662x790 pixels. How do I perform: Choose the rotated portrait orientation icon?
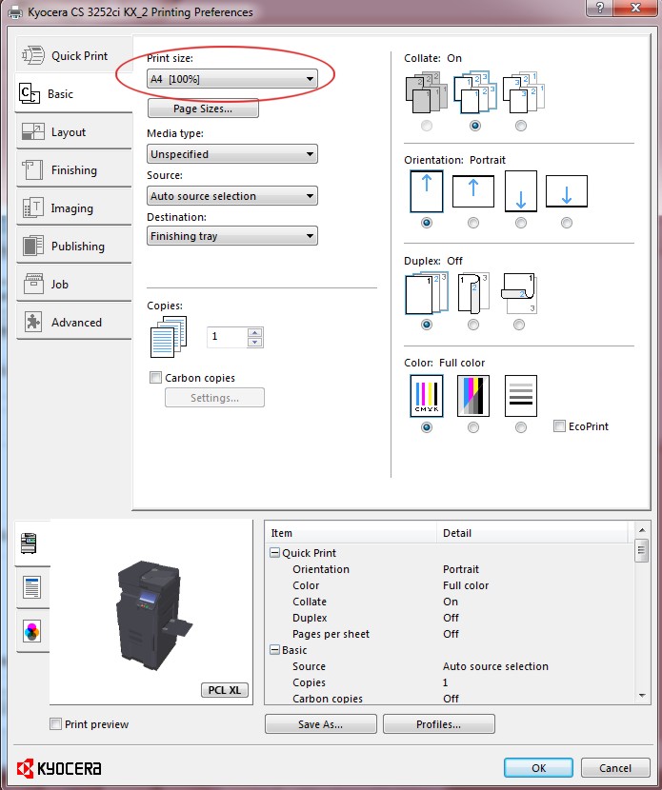click(x=521, y=191)
